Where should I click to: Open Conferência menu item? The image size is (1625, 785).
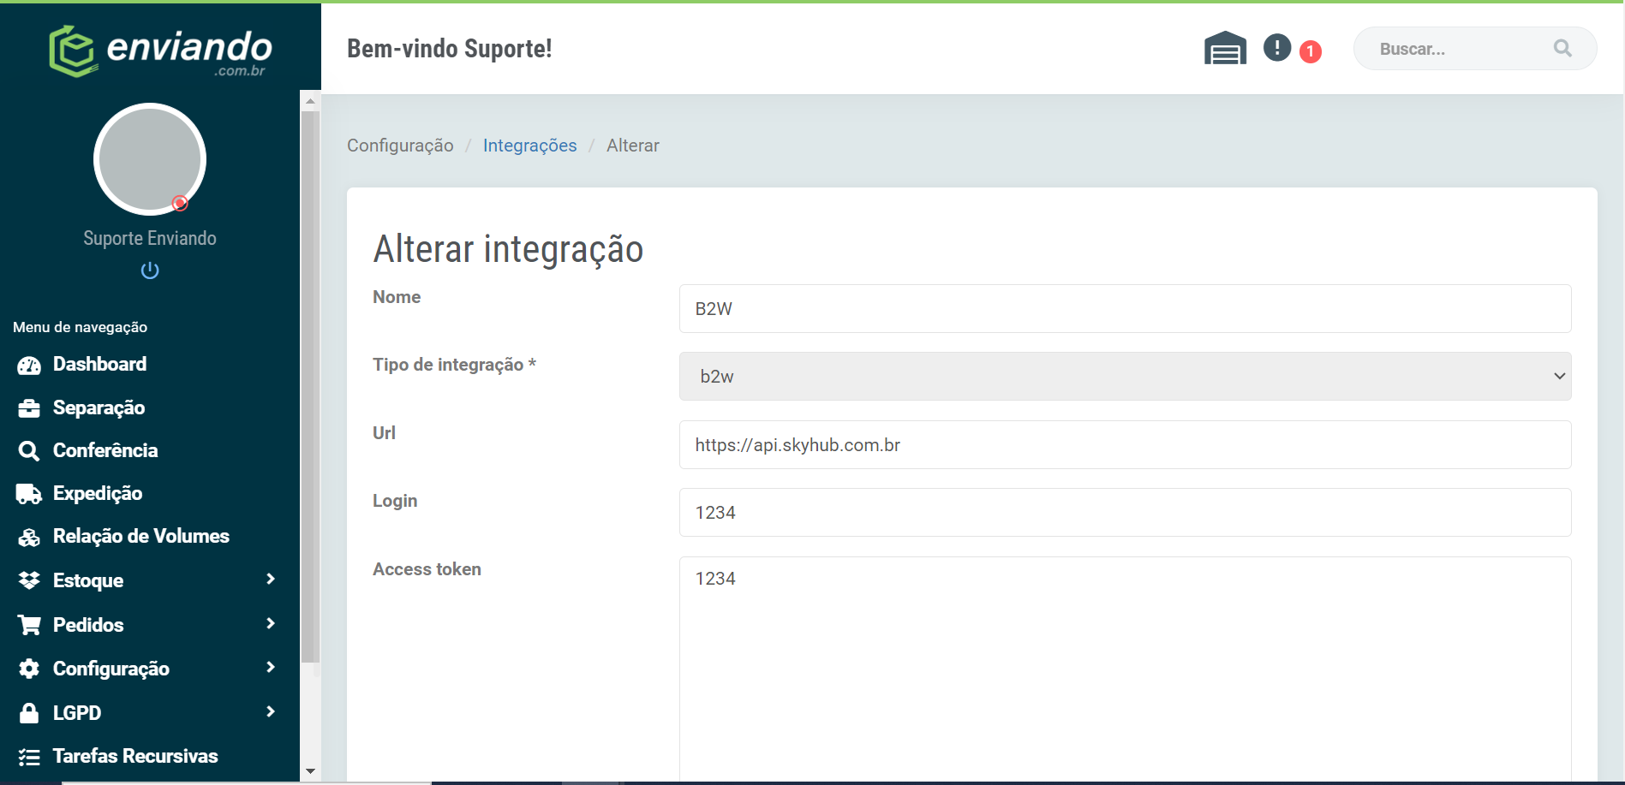coord(105,450)
